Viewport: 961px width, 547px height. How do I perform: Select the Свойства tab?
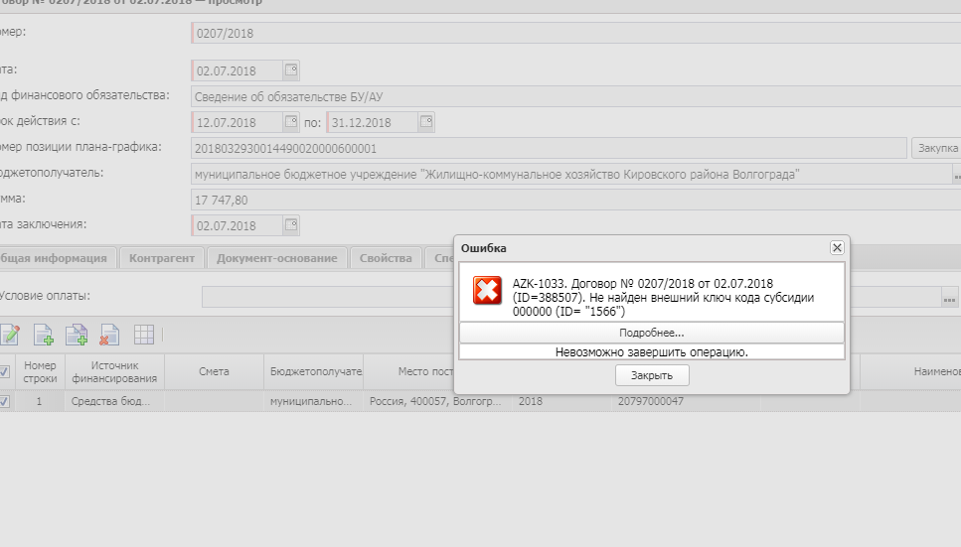[x=386, y=258]
